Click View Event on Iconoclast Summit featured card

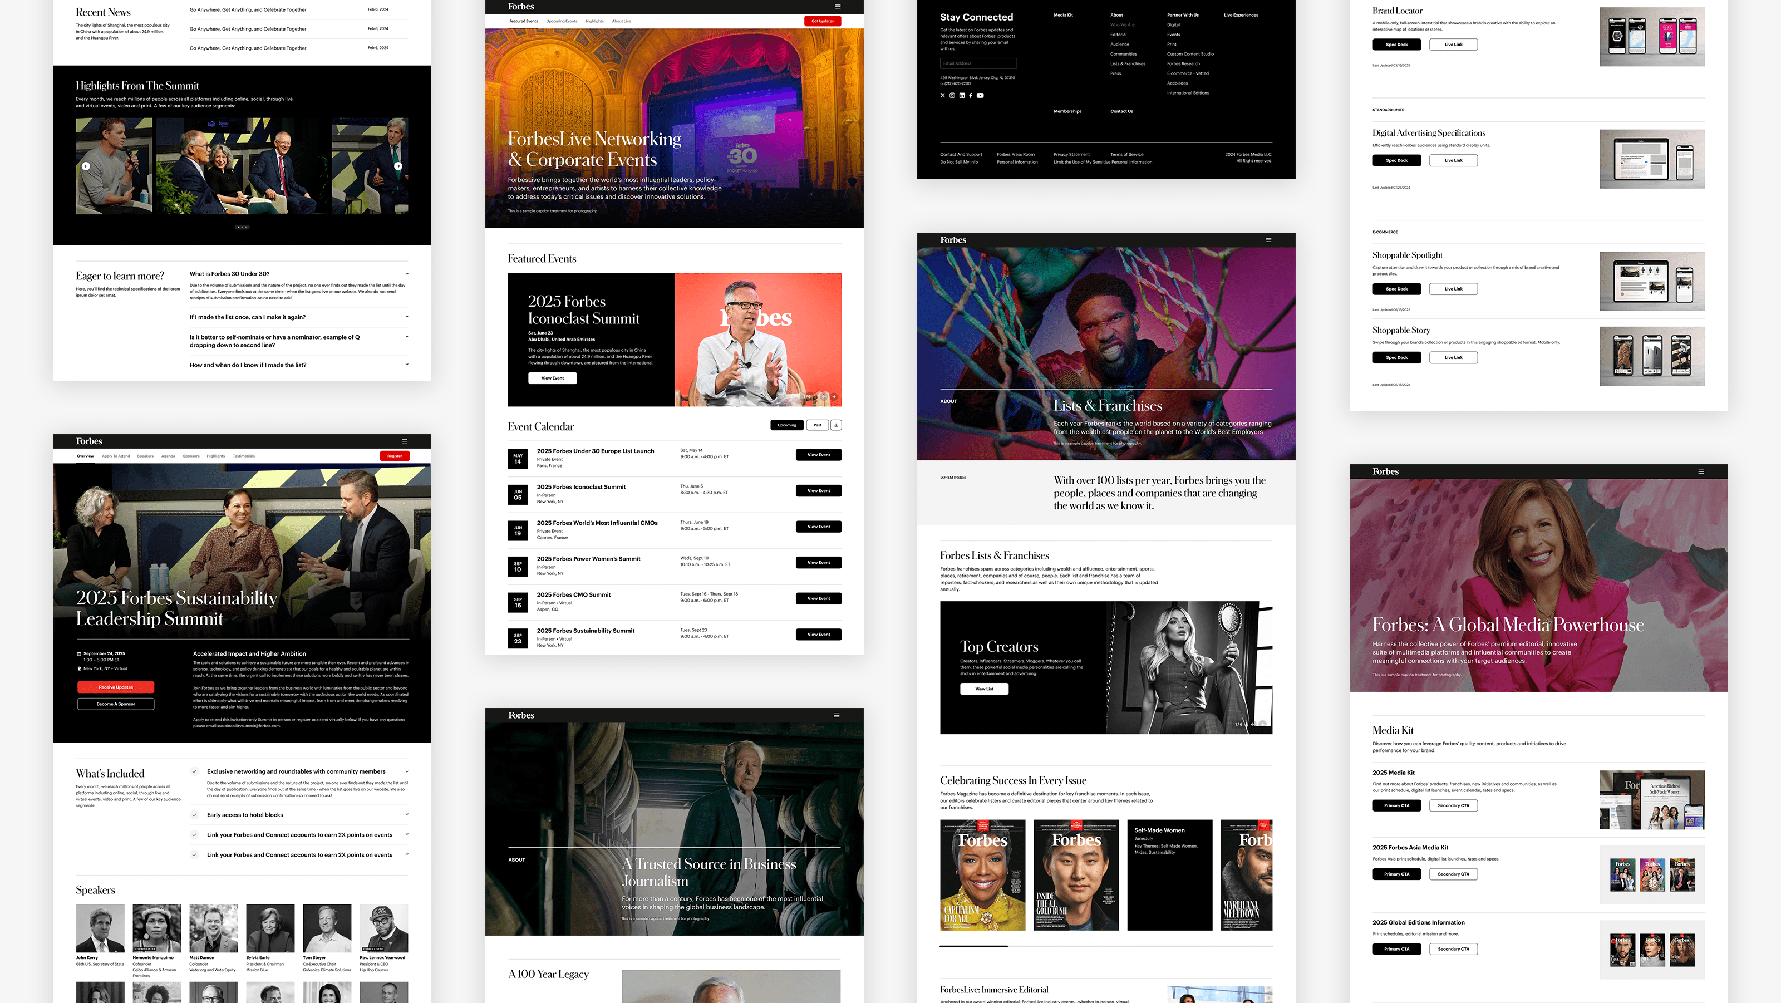pos(553,378)
